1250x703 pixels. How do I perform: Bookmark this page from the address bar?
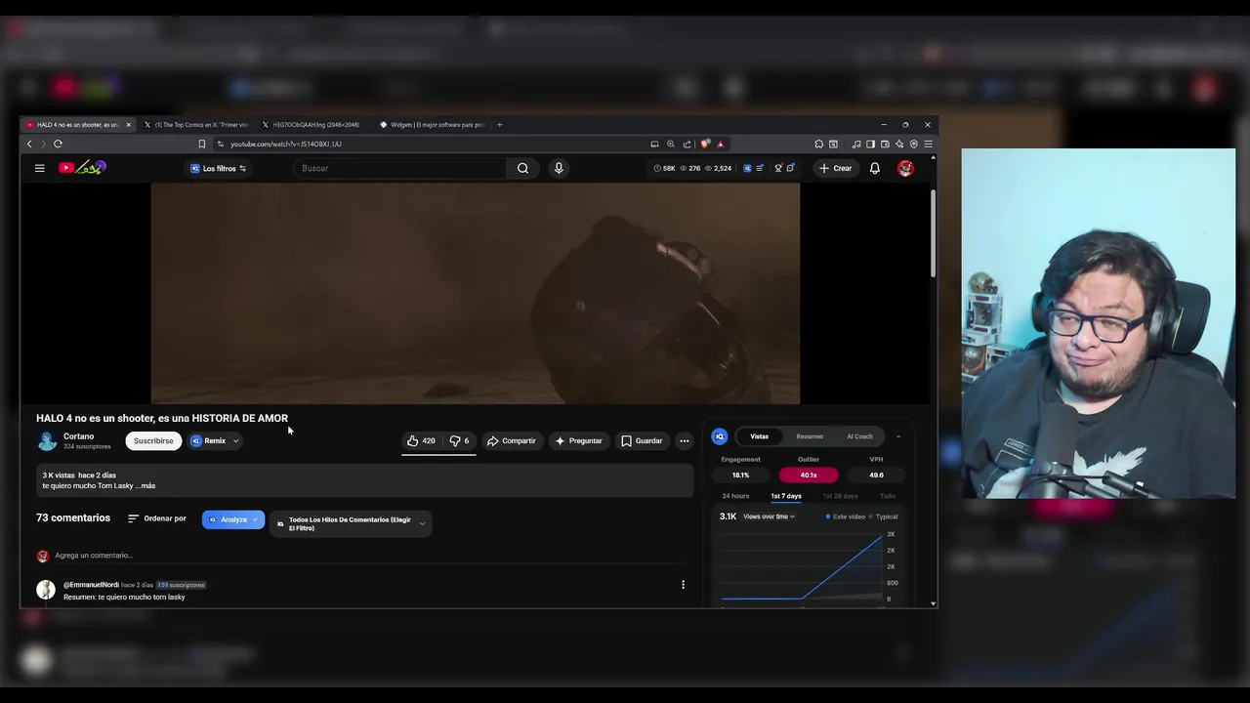tap(202, 144)
